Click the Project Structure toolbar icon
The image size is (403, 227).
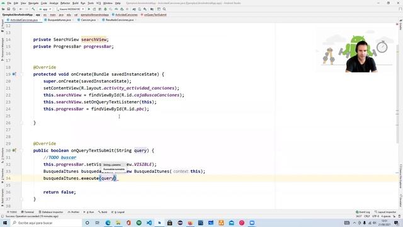point(152,9)
